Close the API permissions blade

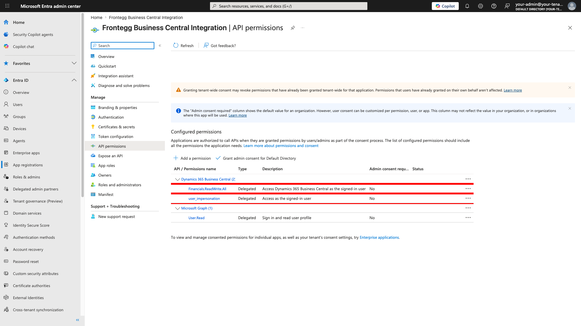[x=570, y=28]
